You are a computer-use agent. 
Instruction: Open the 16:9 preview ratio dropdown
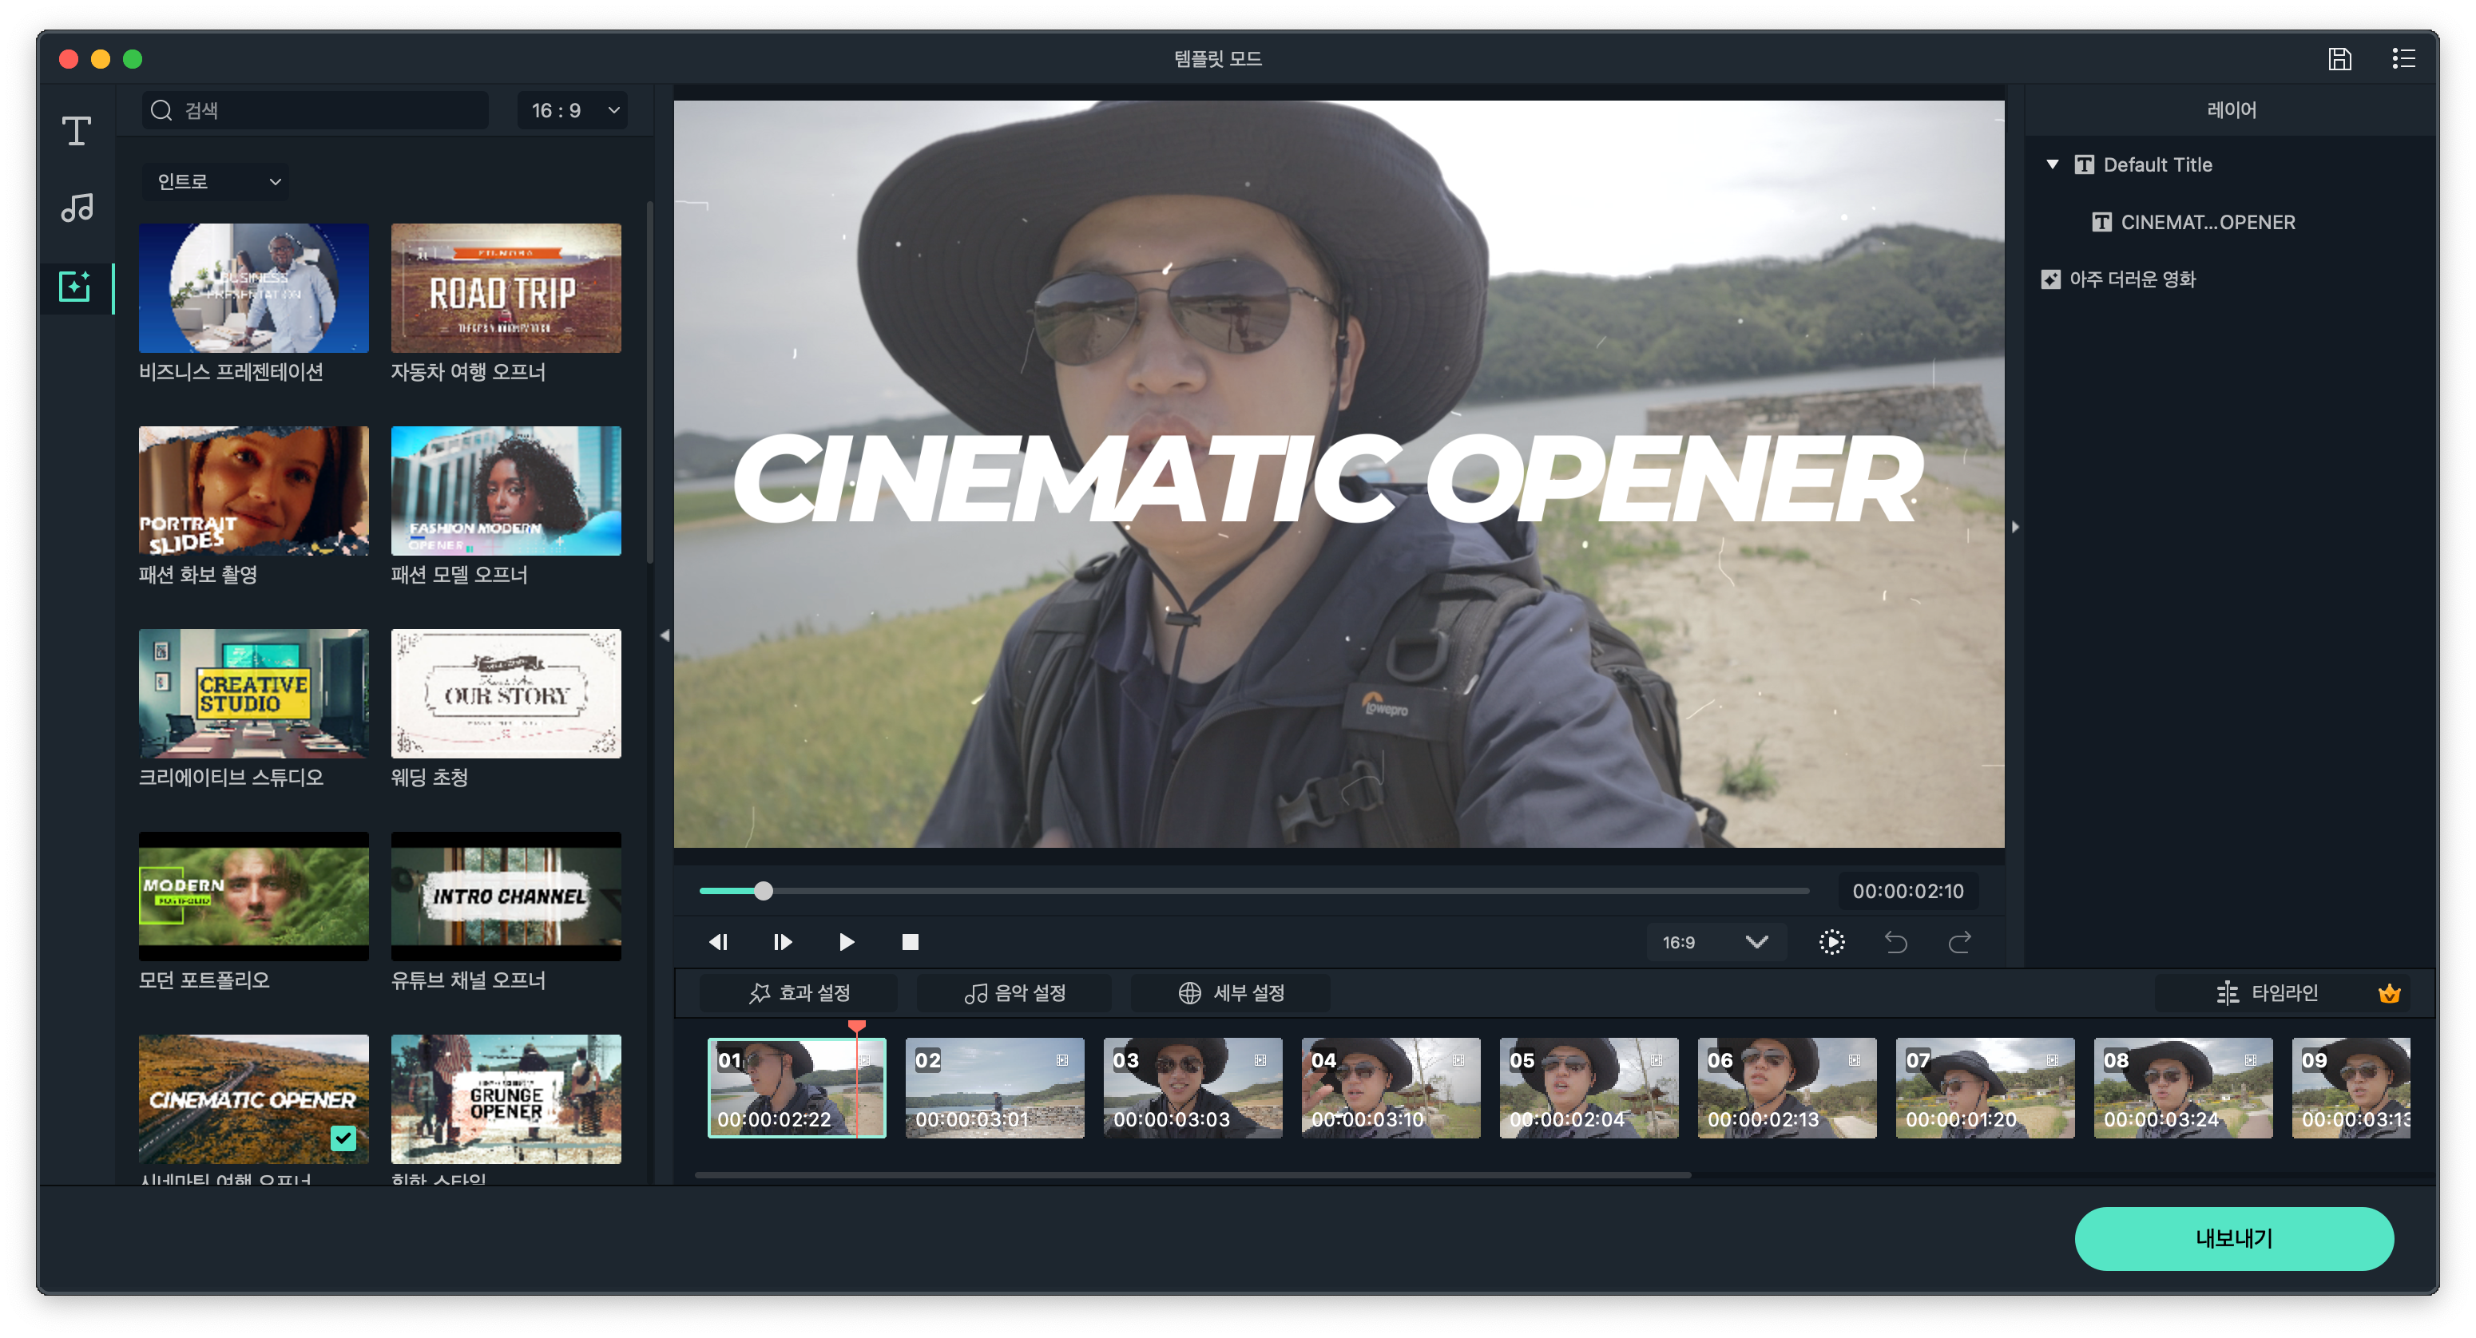coord(1716,942)
